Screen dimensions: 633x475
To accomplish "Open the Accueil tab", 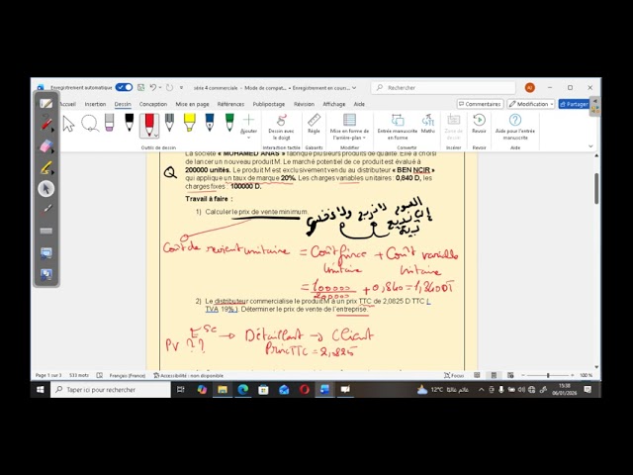I will (x=67, y=104).
